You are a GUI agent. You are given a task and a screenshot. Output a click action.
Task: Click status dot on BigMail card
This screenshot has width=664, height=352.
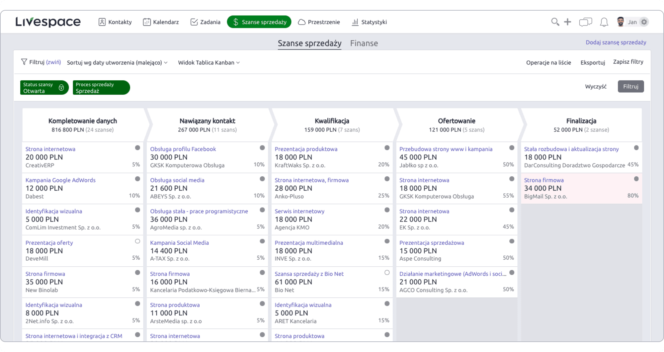(x=636, y=179)
